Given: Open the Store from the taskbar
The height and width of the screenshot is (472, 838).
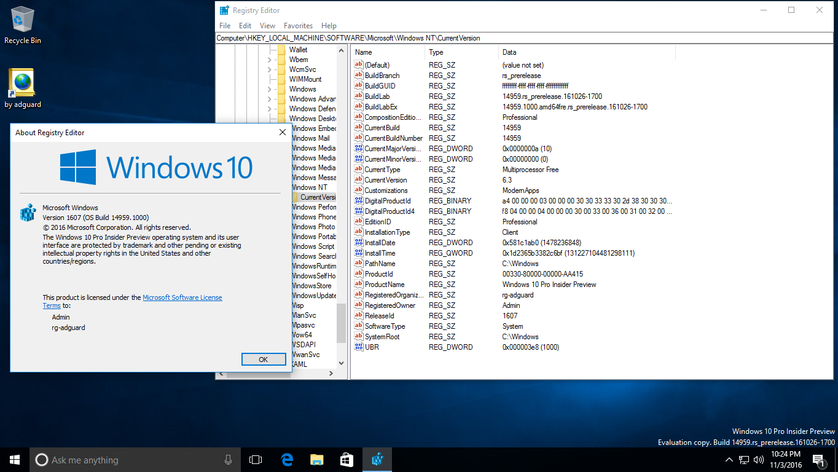Looking at the screenshot, I should (347, 460).
